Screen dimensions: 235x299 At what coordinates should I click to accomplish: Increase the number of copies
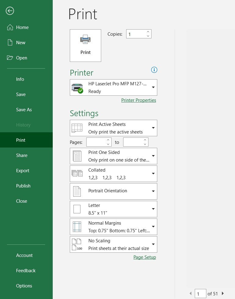click(148, 32)
